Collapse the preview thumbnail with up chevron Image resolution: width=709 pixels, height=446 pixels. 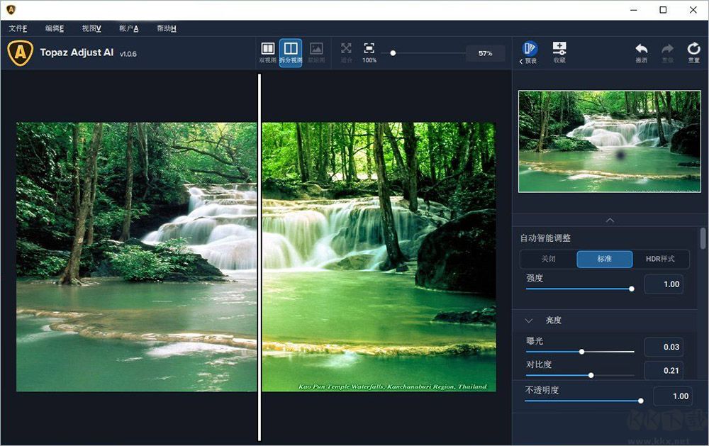pyautogui.click(x=610, y=221)
